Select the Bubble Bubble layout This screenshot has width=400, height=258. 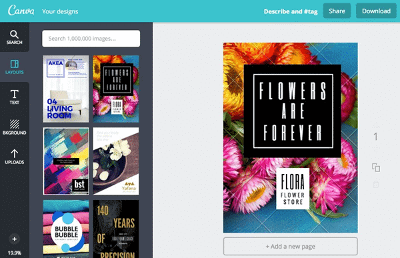pos(66,229)
